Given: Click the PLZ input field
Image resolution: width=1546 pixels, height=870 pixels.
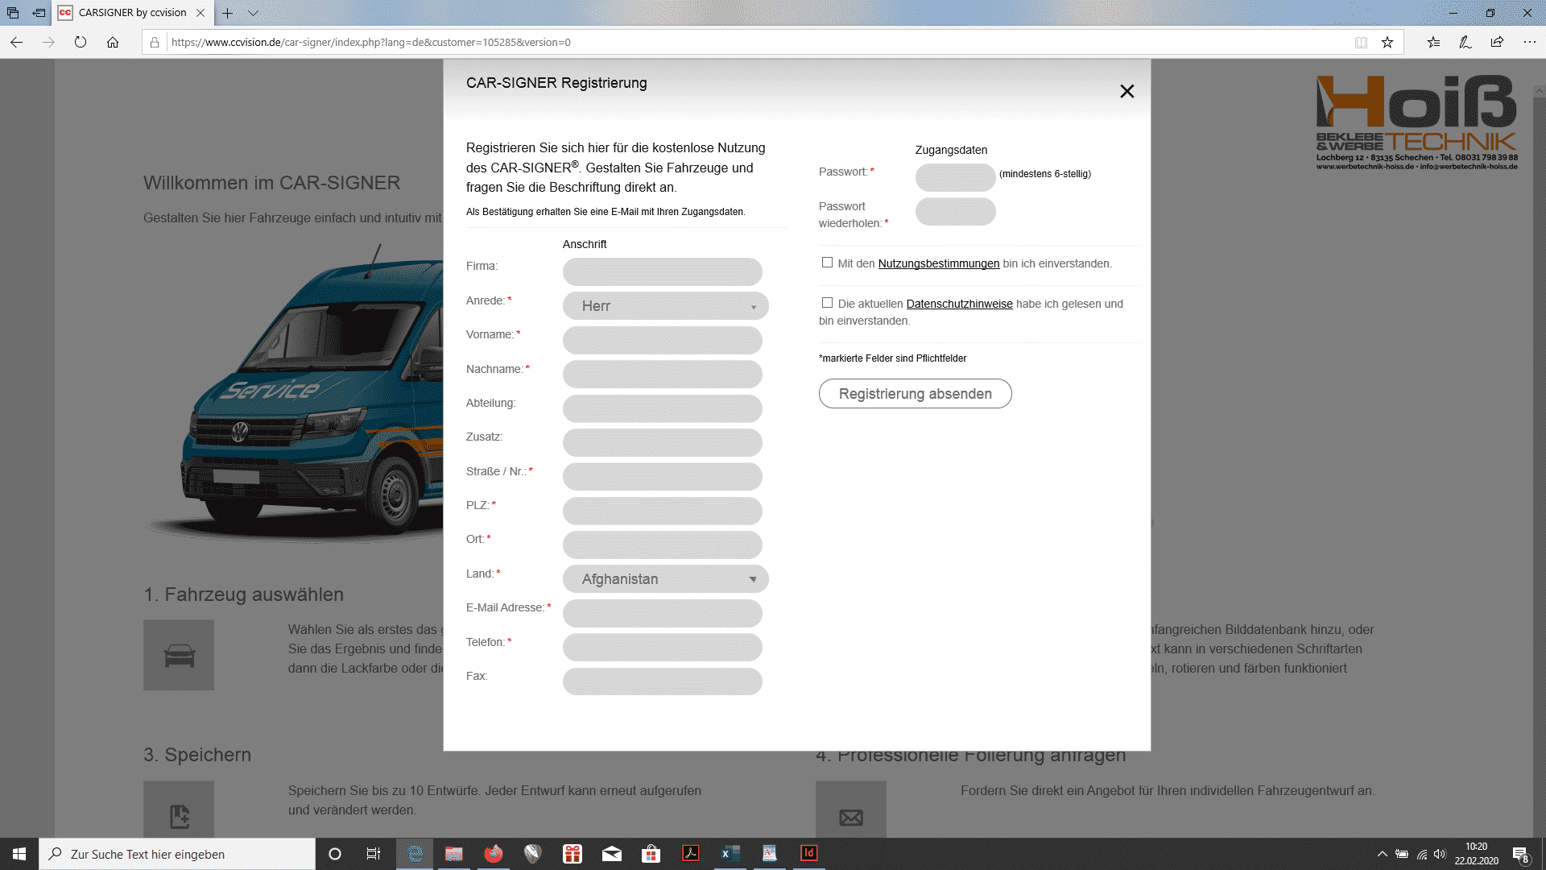Looking at the screenshot, I should point(662,511).
